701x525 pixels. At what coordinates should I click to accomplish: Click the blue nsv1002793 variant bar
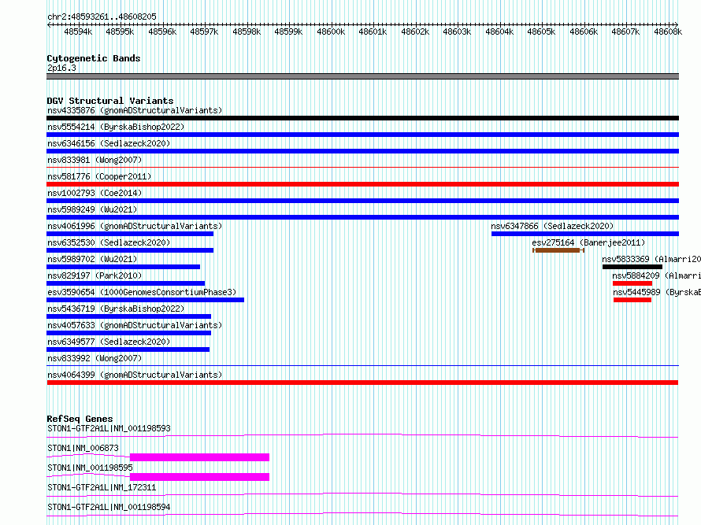[362, 201]
